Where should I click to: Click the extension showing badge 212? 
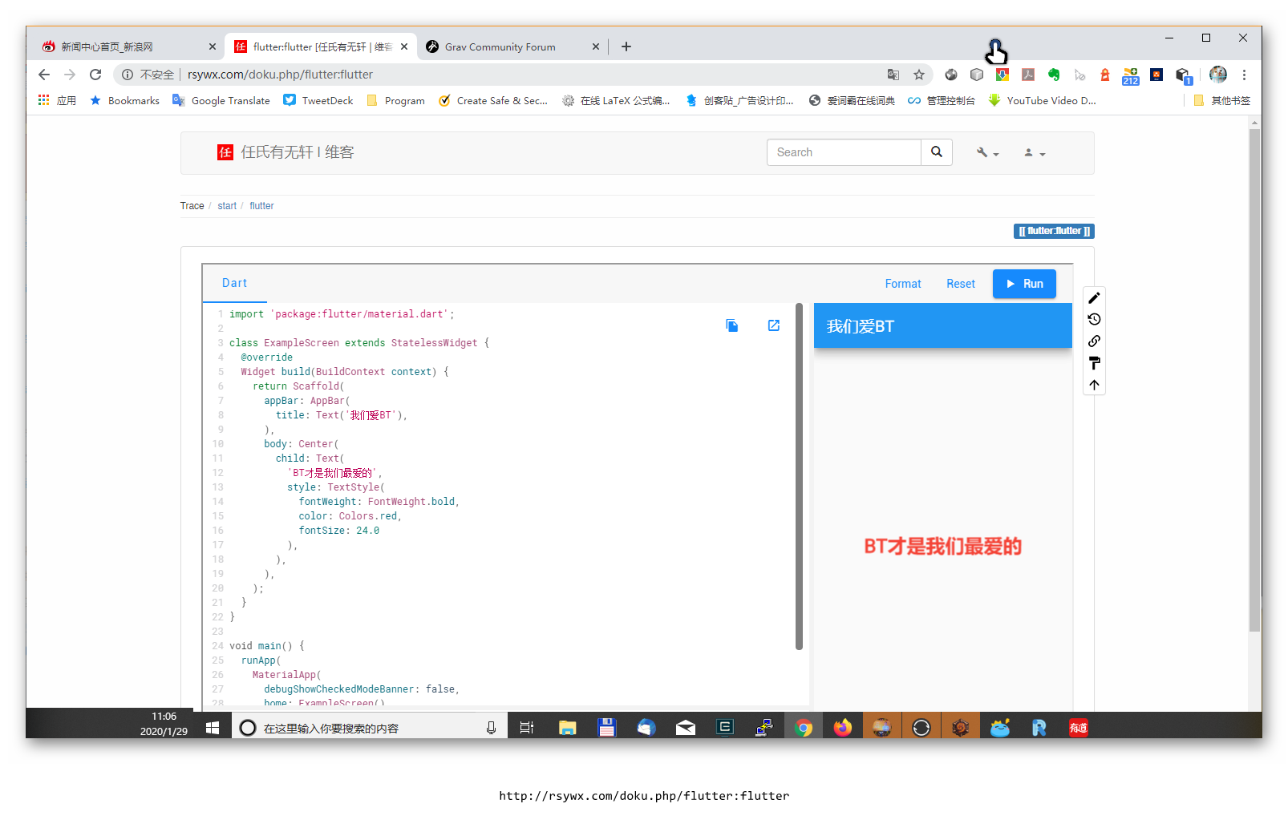pos(1131,76)
